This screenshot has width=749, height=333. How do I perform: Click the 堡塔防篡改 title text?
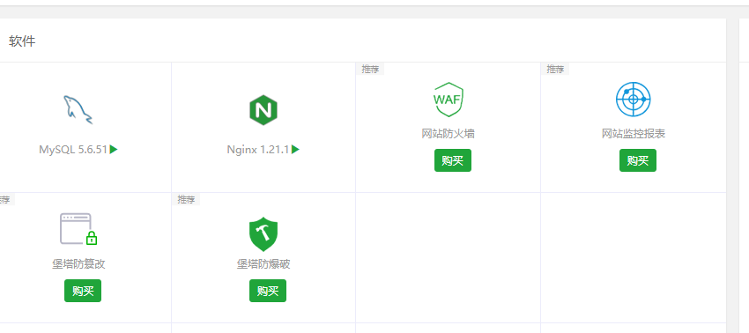coord(78,264)
